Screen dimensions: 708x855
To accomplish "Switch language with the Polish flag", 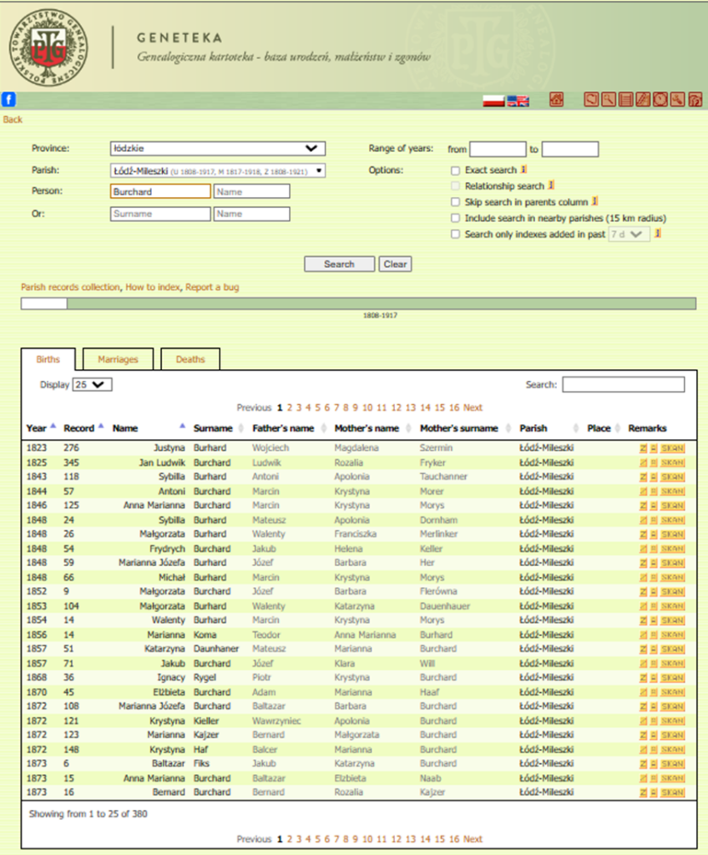I will click(x=493, y=101).
